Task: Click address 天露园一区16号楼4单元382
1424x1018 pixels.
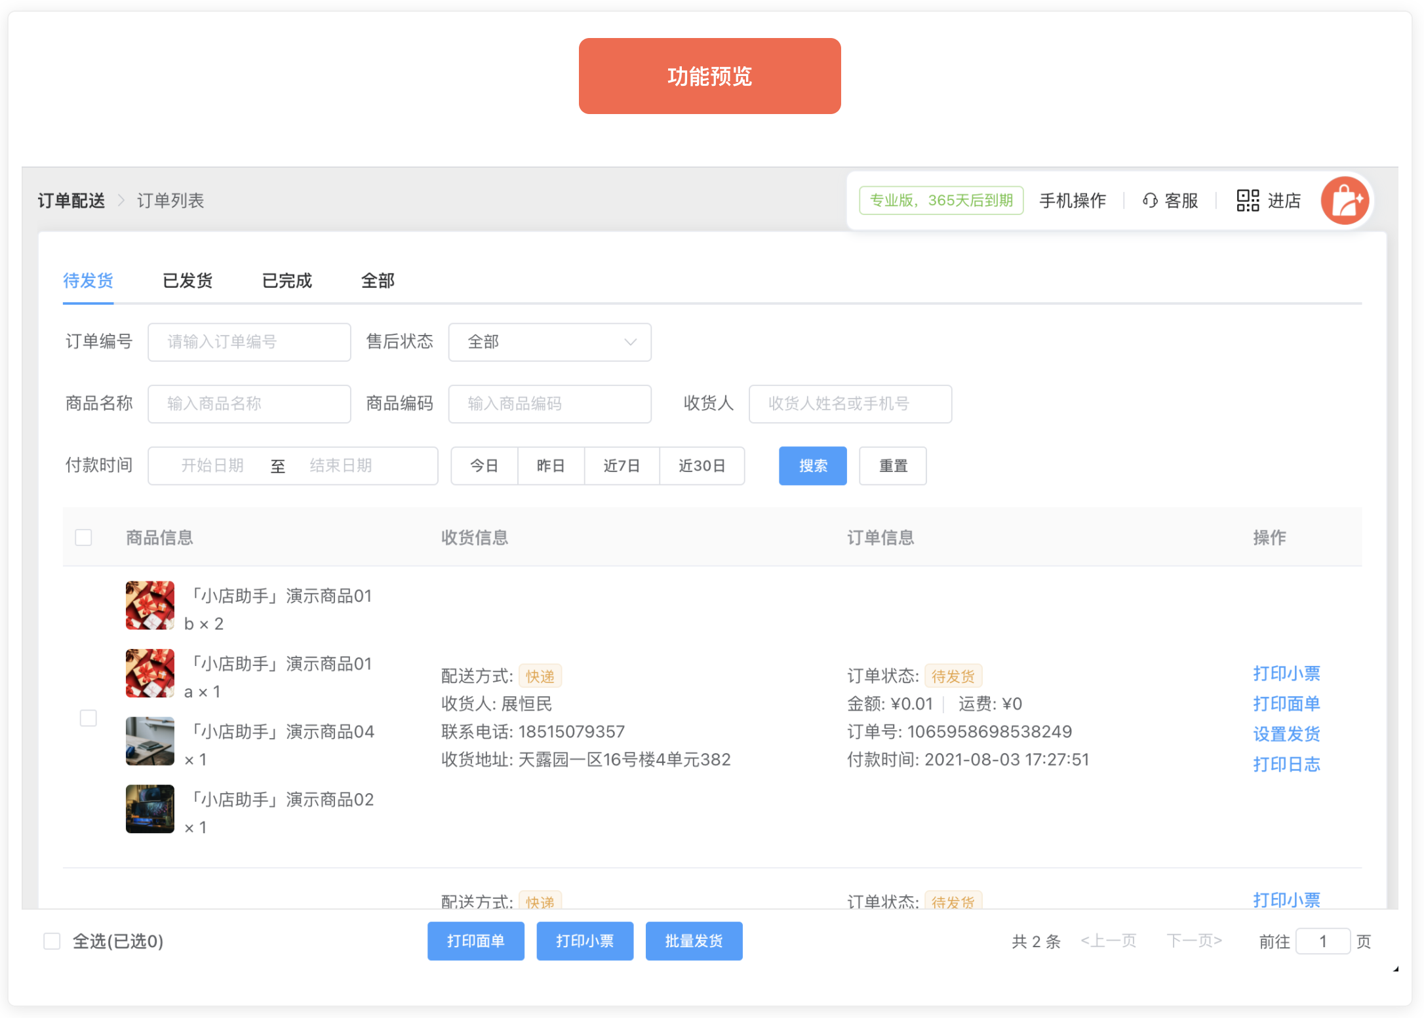Action: pos(625,760)
